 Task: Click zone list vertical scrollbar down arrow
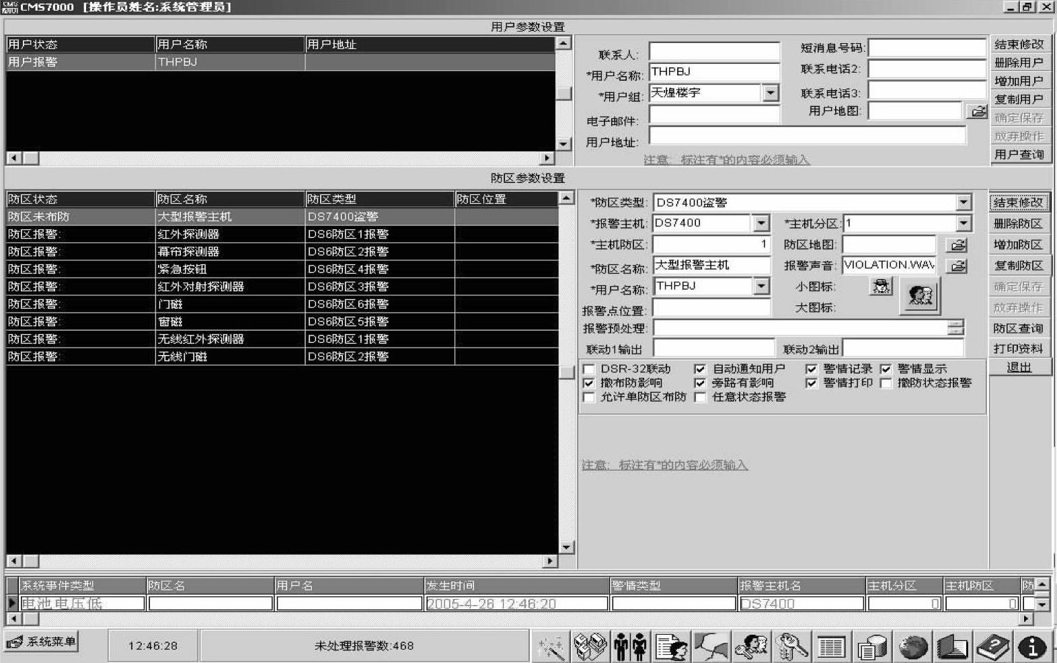566,547
